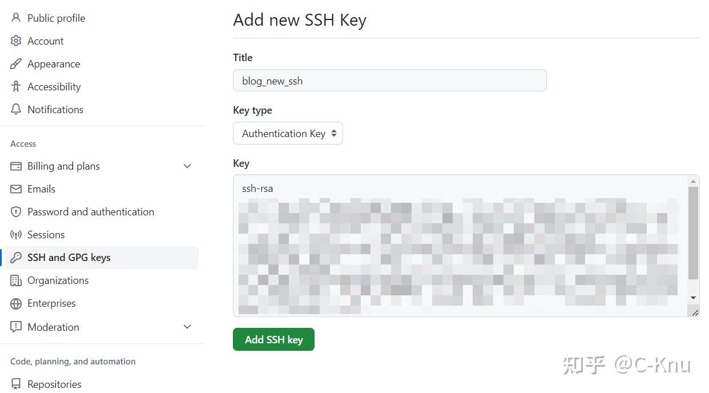
Task: Open Notifications via the bell icon
Action: click(15, 109)
